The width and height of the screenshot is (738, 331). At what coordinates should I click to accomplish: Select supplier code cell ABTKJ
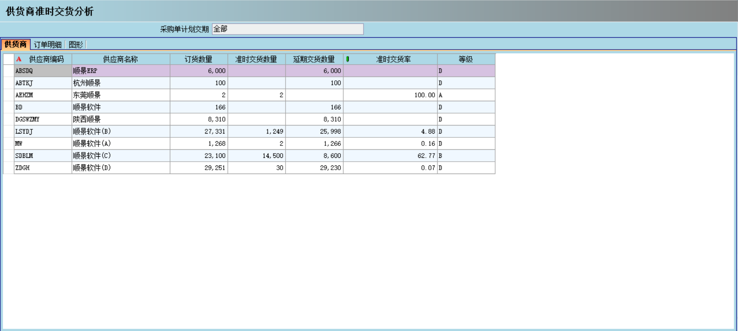pyautogui.click(x=43, y=83)
